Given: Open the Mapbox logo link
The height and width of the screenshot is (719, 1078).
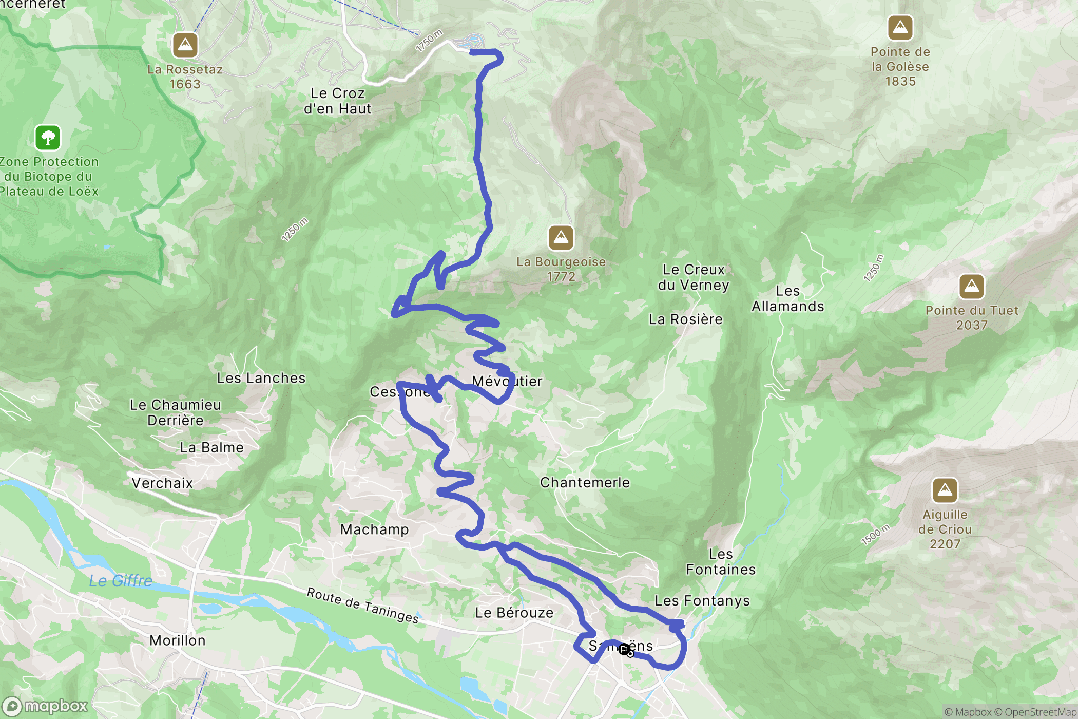Looking at the screenshot, I should pos(45,707).
